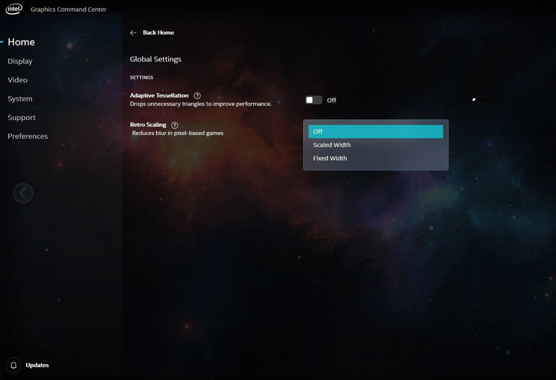
Task: Click the Intel logo icon
Action: [14, 9]
